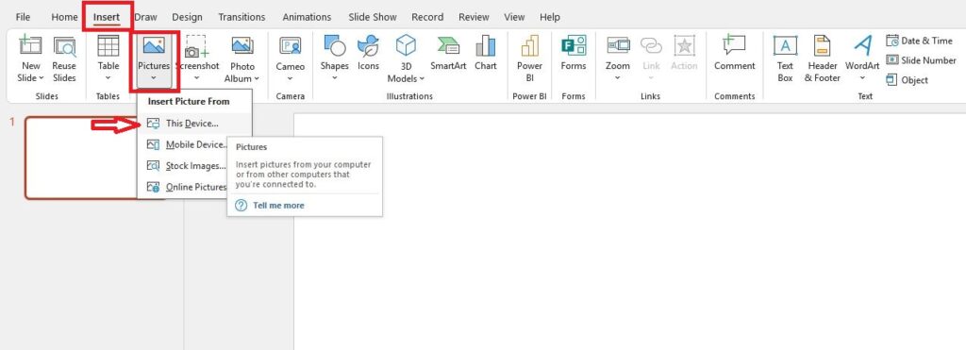The width and height of the screenshot is (966, 350).
Task: Click the Pictures icon
Action: (x=154, y=45)
